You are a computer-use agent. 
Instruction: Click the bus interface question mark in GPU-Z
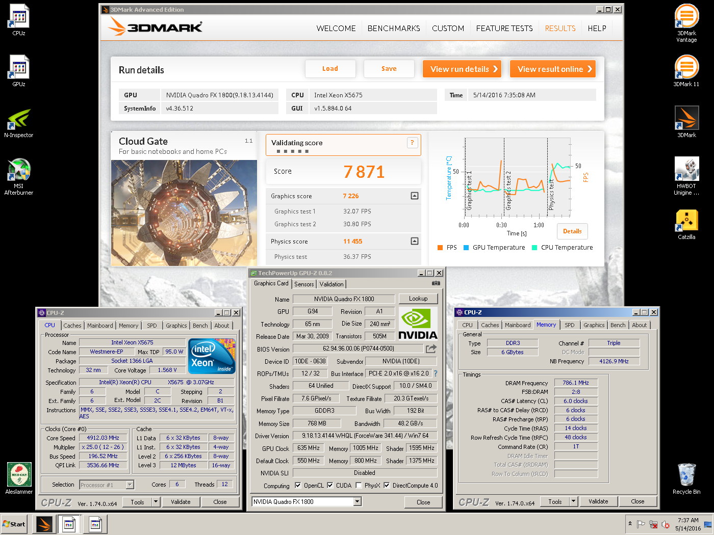pos(436,373)
